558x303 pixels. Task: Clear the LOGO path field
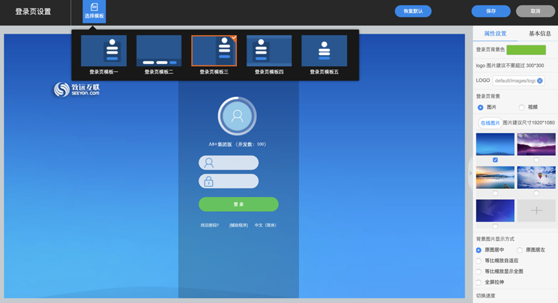[540, 81]
